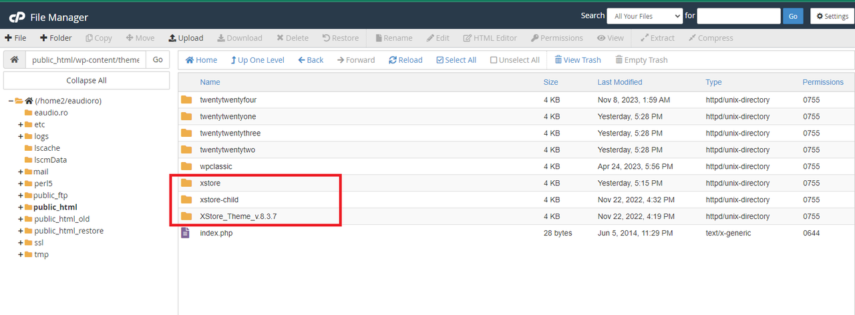The height and width of the screenshot is (315, 855).
Task: Click the Rename toolbar button
Action: click(393, 38)
